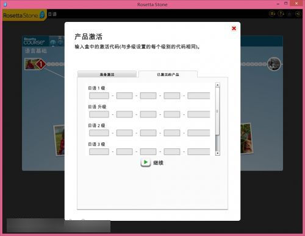
Task: Select the red diamond lesson 1 marker
Action: click(41, 64)
